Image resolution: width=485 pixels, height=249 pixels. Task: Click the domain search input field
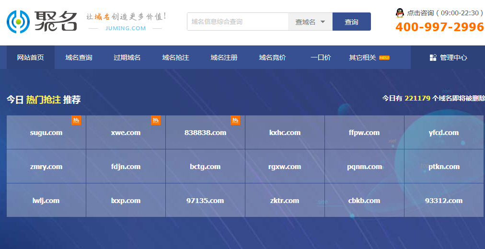(237, 22)
